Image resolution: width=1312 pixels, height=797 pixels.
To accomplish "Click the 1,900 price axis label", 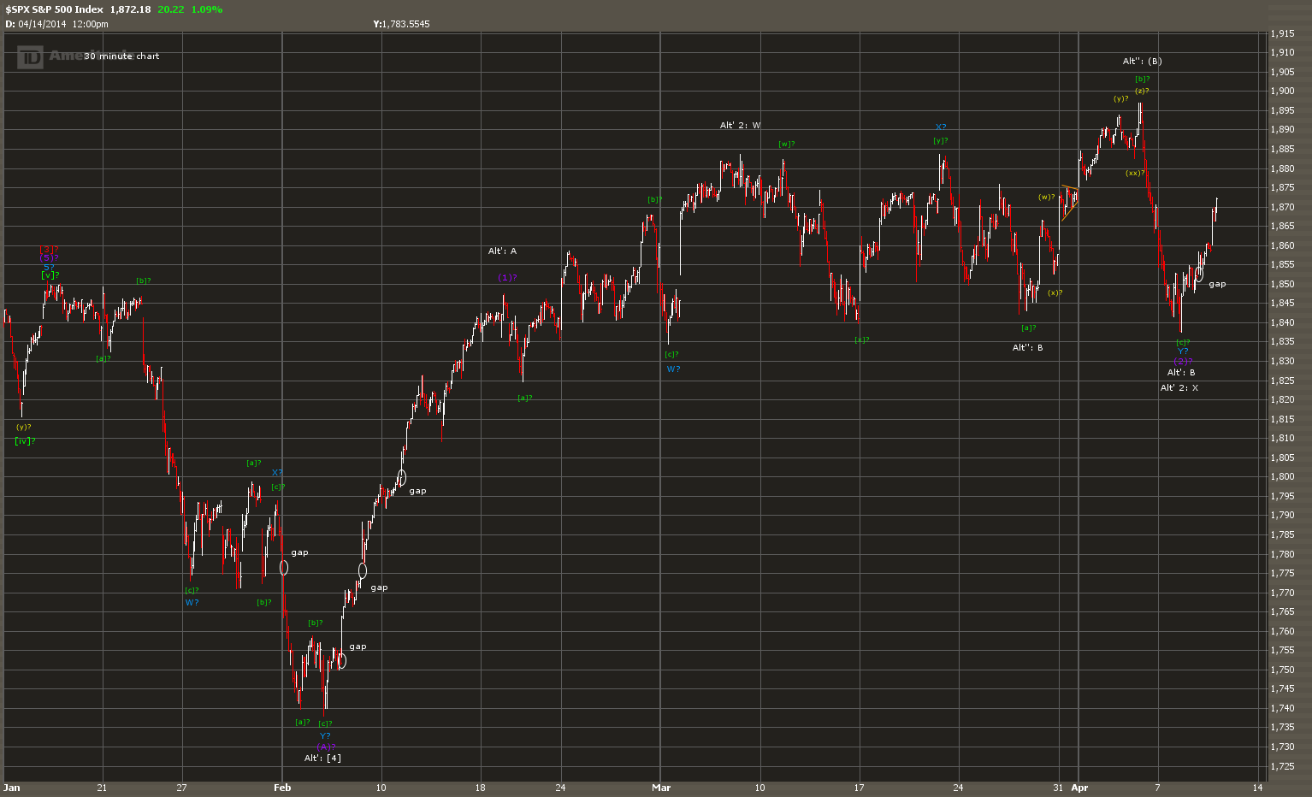I will click(1282, 92).
